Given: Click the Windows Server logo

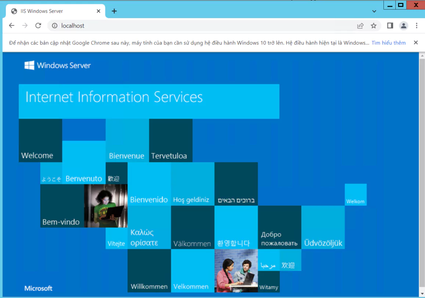Looking at the screenshot, I should pos(57,65).
